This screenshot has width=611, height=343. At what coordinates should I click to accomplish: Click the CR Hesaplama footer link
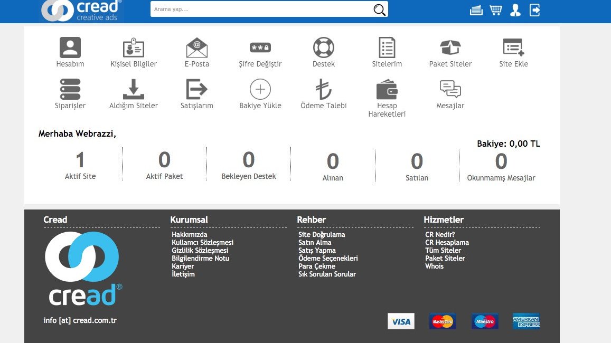(447, 243)
